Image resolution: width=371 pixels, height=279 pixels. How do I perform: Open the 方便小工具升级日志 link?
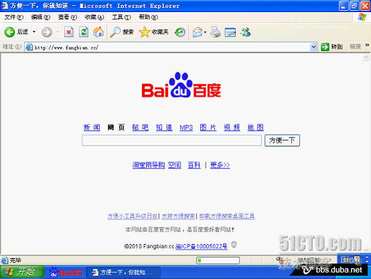pos(133,216)
